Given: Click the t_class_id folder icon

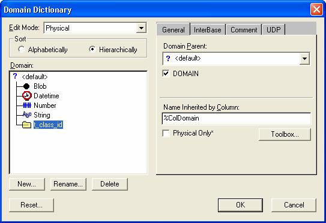Looking at the screenshot, I should click(26, 125).
